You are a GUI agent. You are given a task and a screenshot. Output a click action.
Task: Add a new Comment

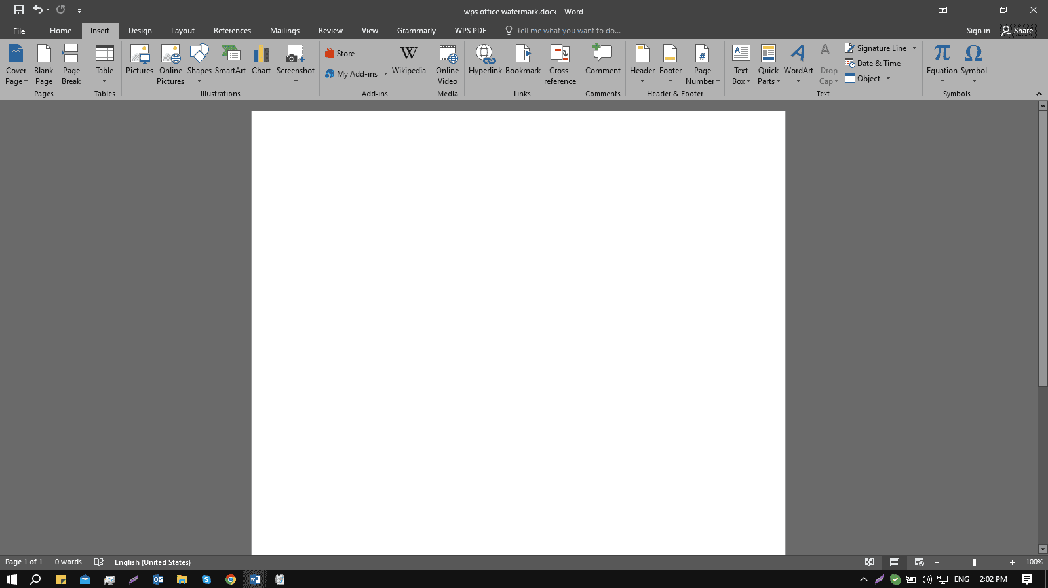coord(603,60)
